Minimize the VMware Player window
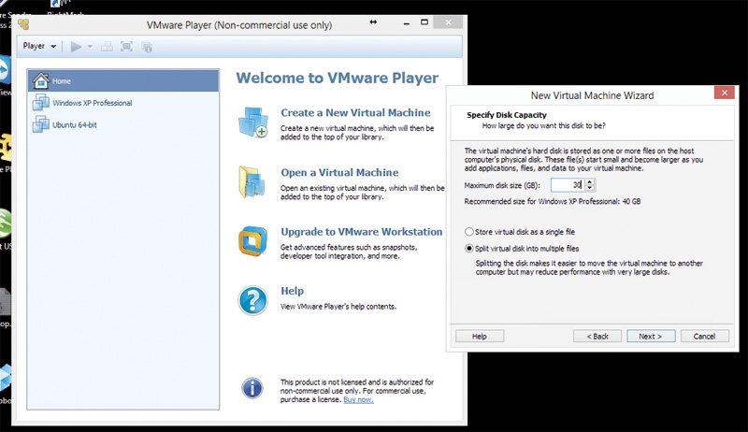The height and width of the screenshot is (432, 748). (407, 22)
